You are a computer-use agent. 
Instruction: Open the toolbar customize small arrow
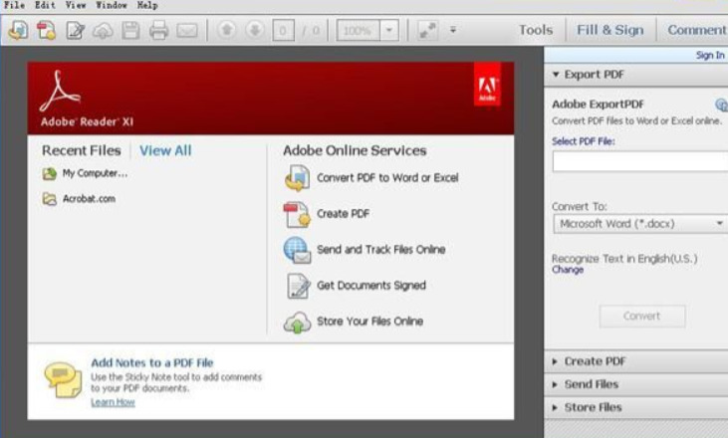[453, 30]
